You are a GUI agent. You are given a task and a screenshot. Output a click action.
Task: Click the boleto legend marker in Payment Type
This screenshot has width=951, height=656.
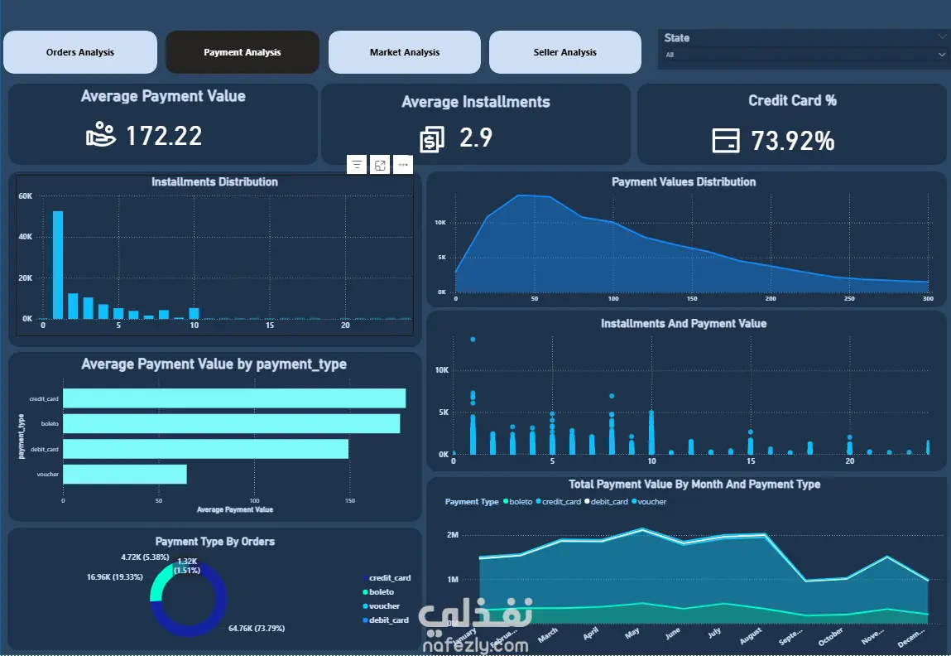click(x=506, y=501)
